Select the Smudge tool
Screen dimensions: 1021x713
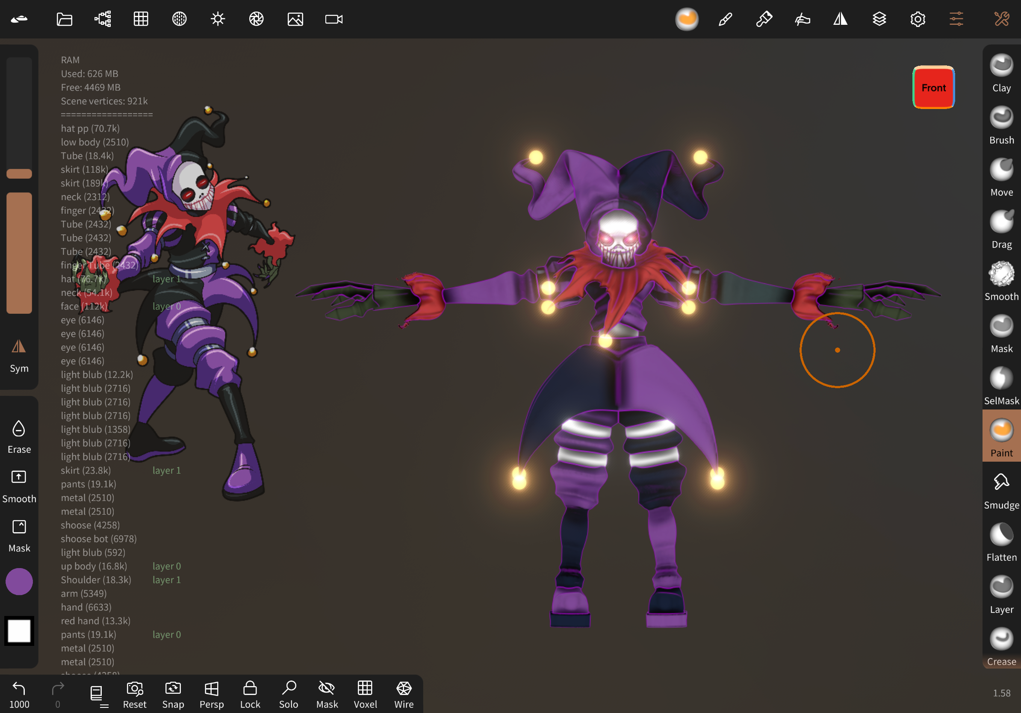[x=1001, y=490]
